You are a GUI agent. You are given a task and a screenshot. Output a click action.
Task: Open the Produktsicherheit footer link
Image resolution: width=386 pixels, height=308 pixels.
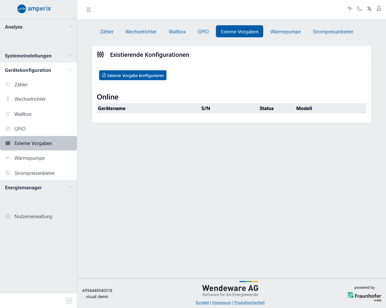tap(249, 303)
